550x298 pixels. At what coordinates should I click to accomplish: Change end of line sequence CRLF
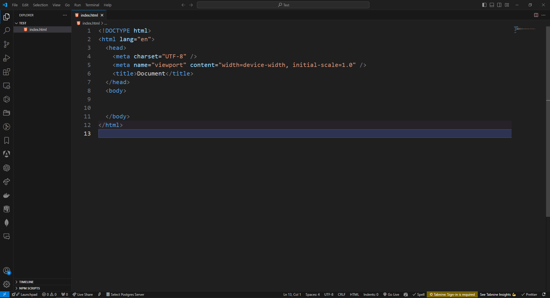(x=342, y=294)
